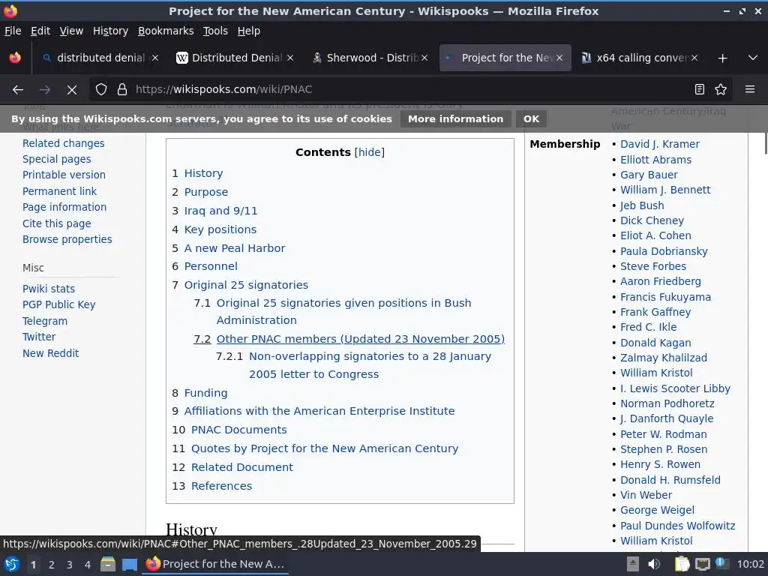Open taskbar file manager icon
This screenshot has height=576, width=768.
(x=108, y=564)
